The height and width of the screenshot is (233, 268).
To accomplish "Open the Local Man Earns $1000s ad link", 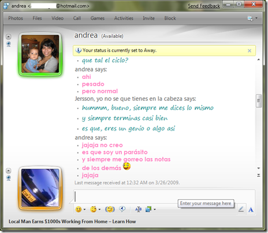I will pos(72,221).
